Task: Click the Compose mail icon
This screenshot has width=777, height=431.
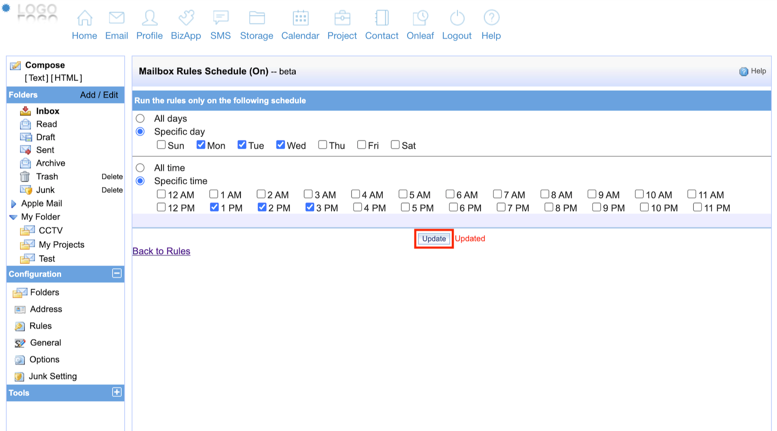Action: (x=16, y=66)
